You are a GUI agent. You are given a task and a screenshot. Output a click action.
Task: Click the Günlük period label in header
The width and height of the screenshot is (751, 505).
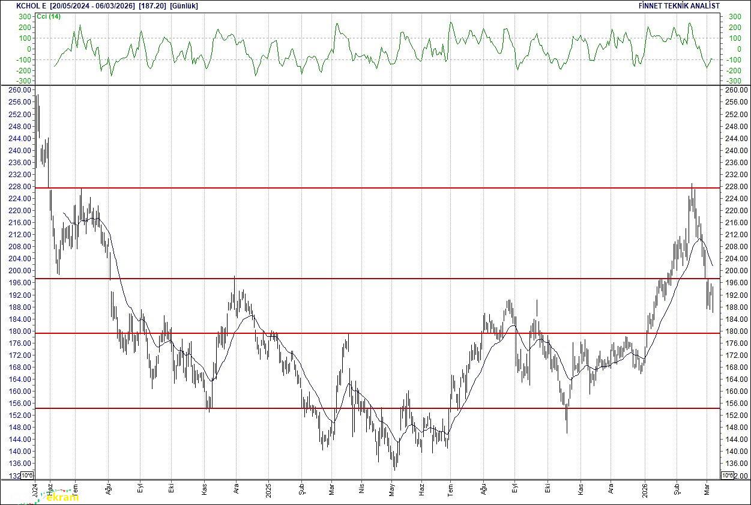[x=184, y=6]
